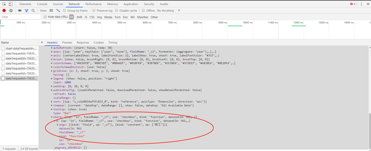371x151 pixels.
Task: Expand the axes array
Action: [52, 52]
